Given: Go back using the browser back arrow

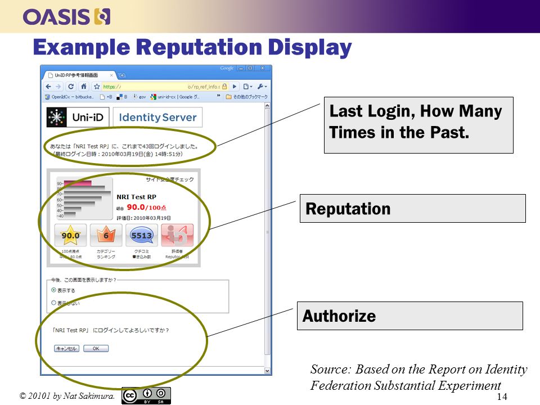Looking at the screenshot, I should point(48,87).
